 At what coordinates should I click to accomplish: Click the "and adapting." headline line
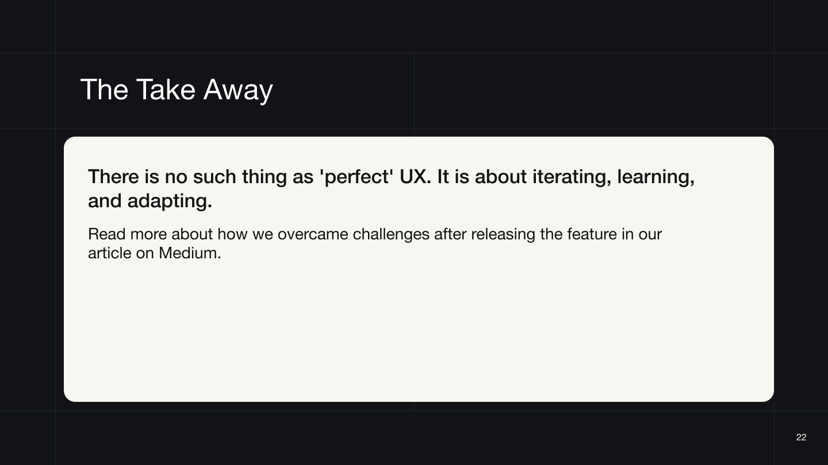point(150,201)
